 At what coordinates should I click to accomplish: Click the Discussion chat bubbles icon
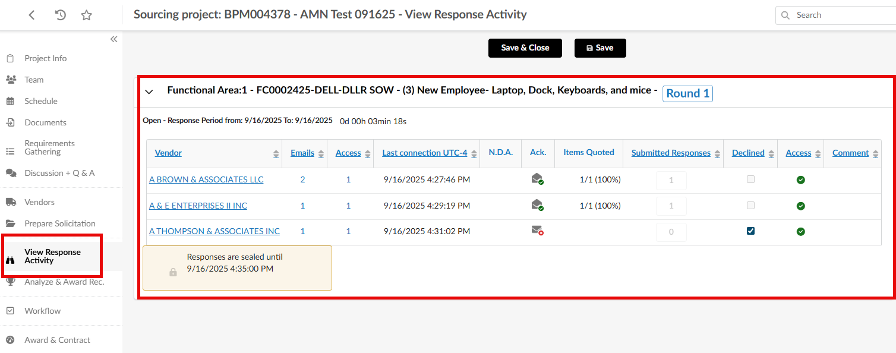(11, 173)
